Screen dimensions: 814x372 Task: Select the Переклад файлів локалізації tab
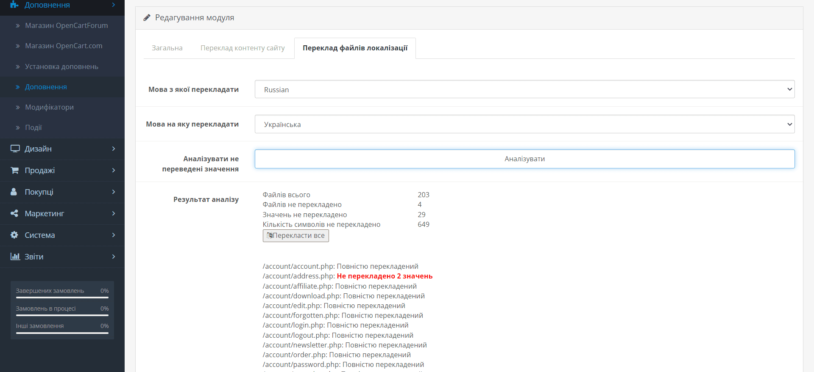(x=355, y=48)
